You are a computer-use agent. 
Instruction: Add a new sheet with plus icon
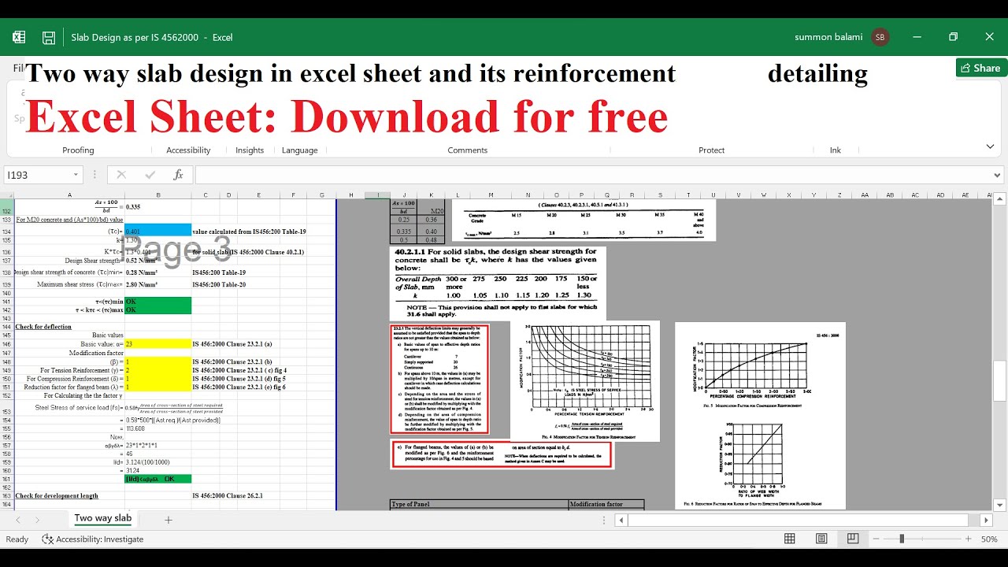point(168,520)
